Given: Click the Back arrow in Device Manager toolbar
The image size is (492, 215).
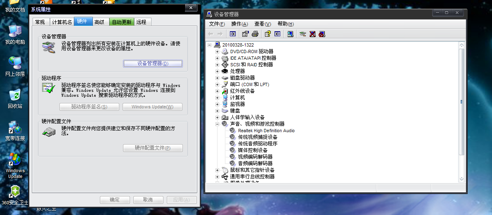Looking at the screenshot, I should click(x=211, y=34).
